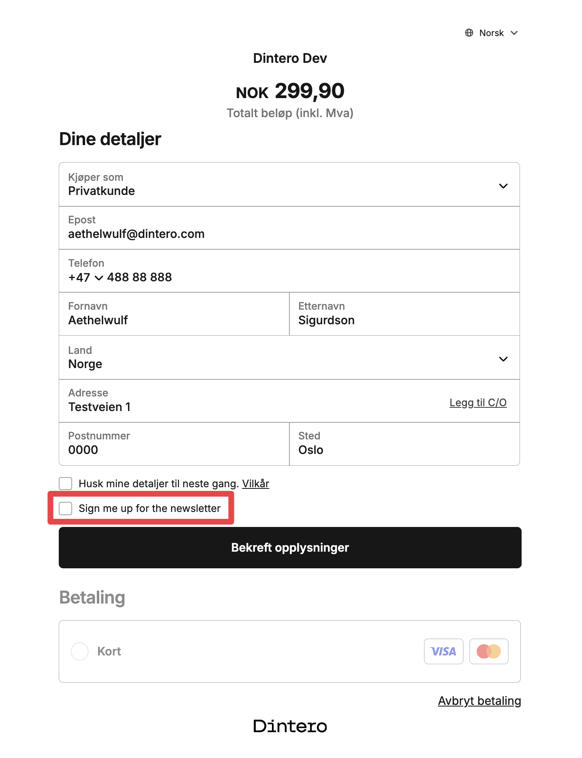Click the Dine detaljer heading
Screen dimensions: 582x758
(110, 139)
